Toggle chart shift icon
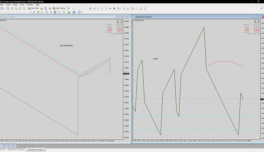 [x=64, y=12]
